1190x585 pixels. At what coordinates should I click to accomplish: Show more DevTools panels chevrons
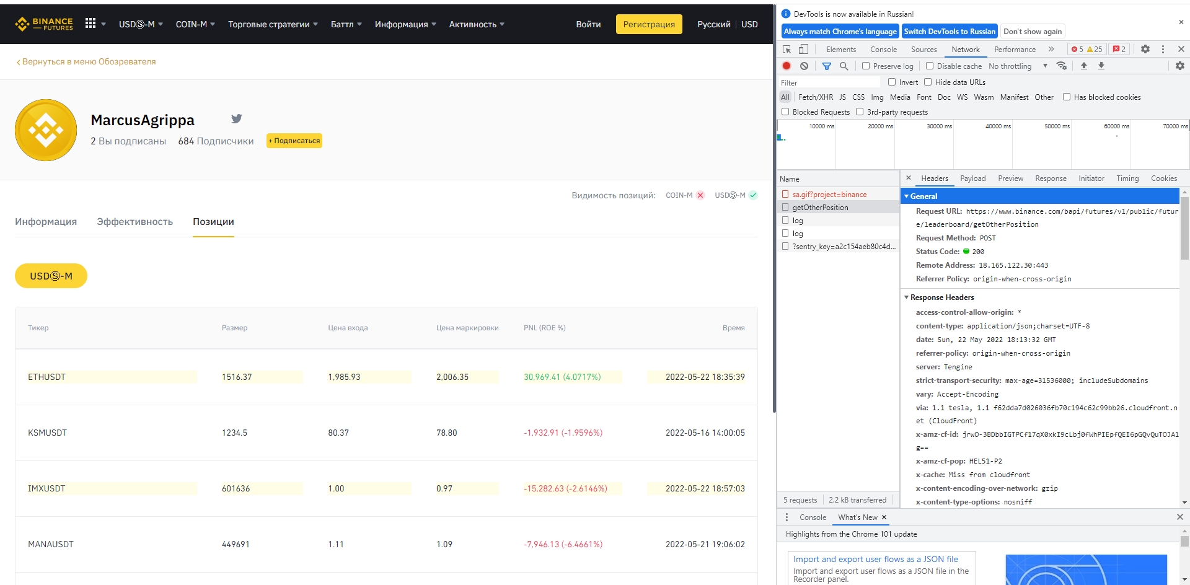1051,49
